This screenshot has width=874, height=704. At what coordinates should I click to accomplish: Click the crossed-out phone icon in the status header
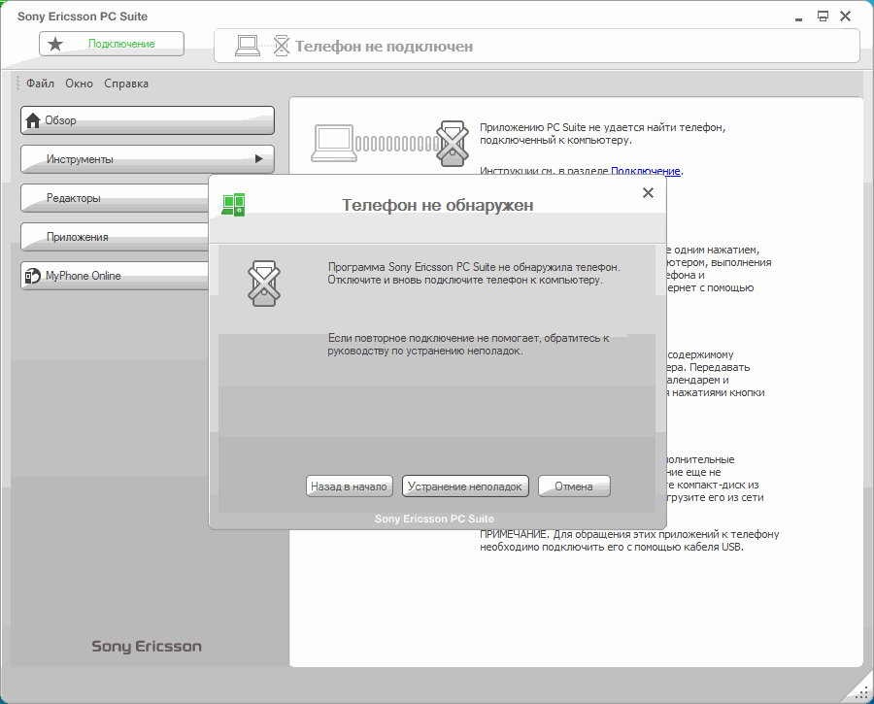tap(281, 45)
